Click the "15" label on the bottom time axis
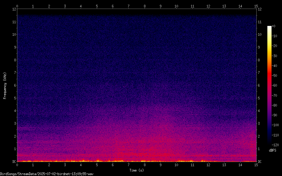 click(x=256, y=165)
